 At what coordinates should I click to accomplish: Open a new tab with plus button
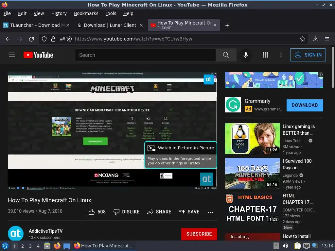point(227,25)
